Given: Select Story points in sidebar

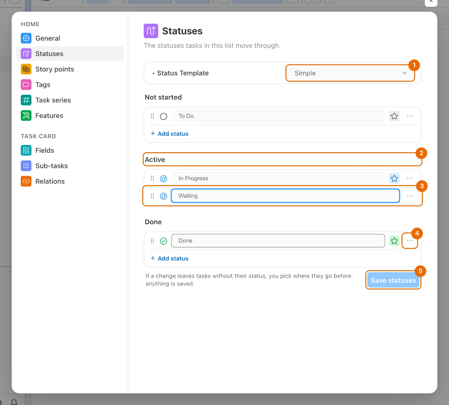Looking at the screenshot, I should [70, 69].
